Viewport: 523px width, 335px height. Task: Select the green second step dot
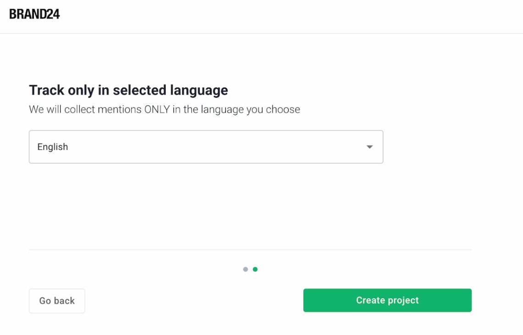click(255, 269)
